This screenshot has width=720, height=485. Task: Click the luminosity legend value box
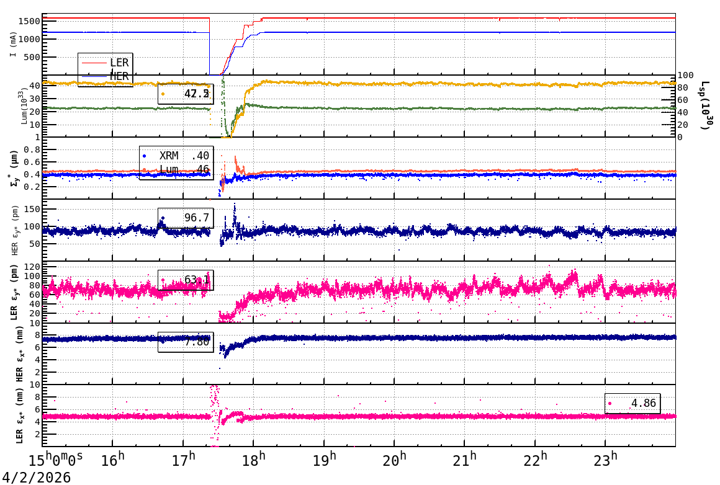coord(186,94)
